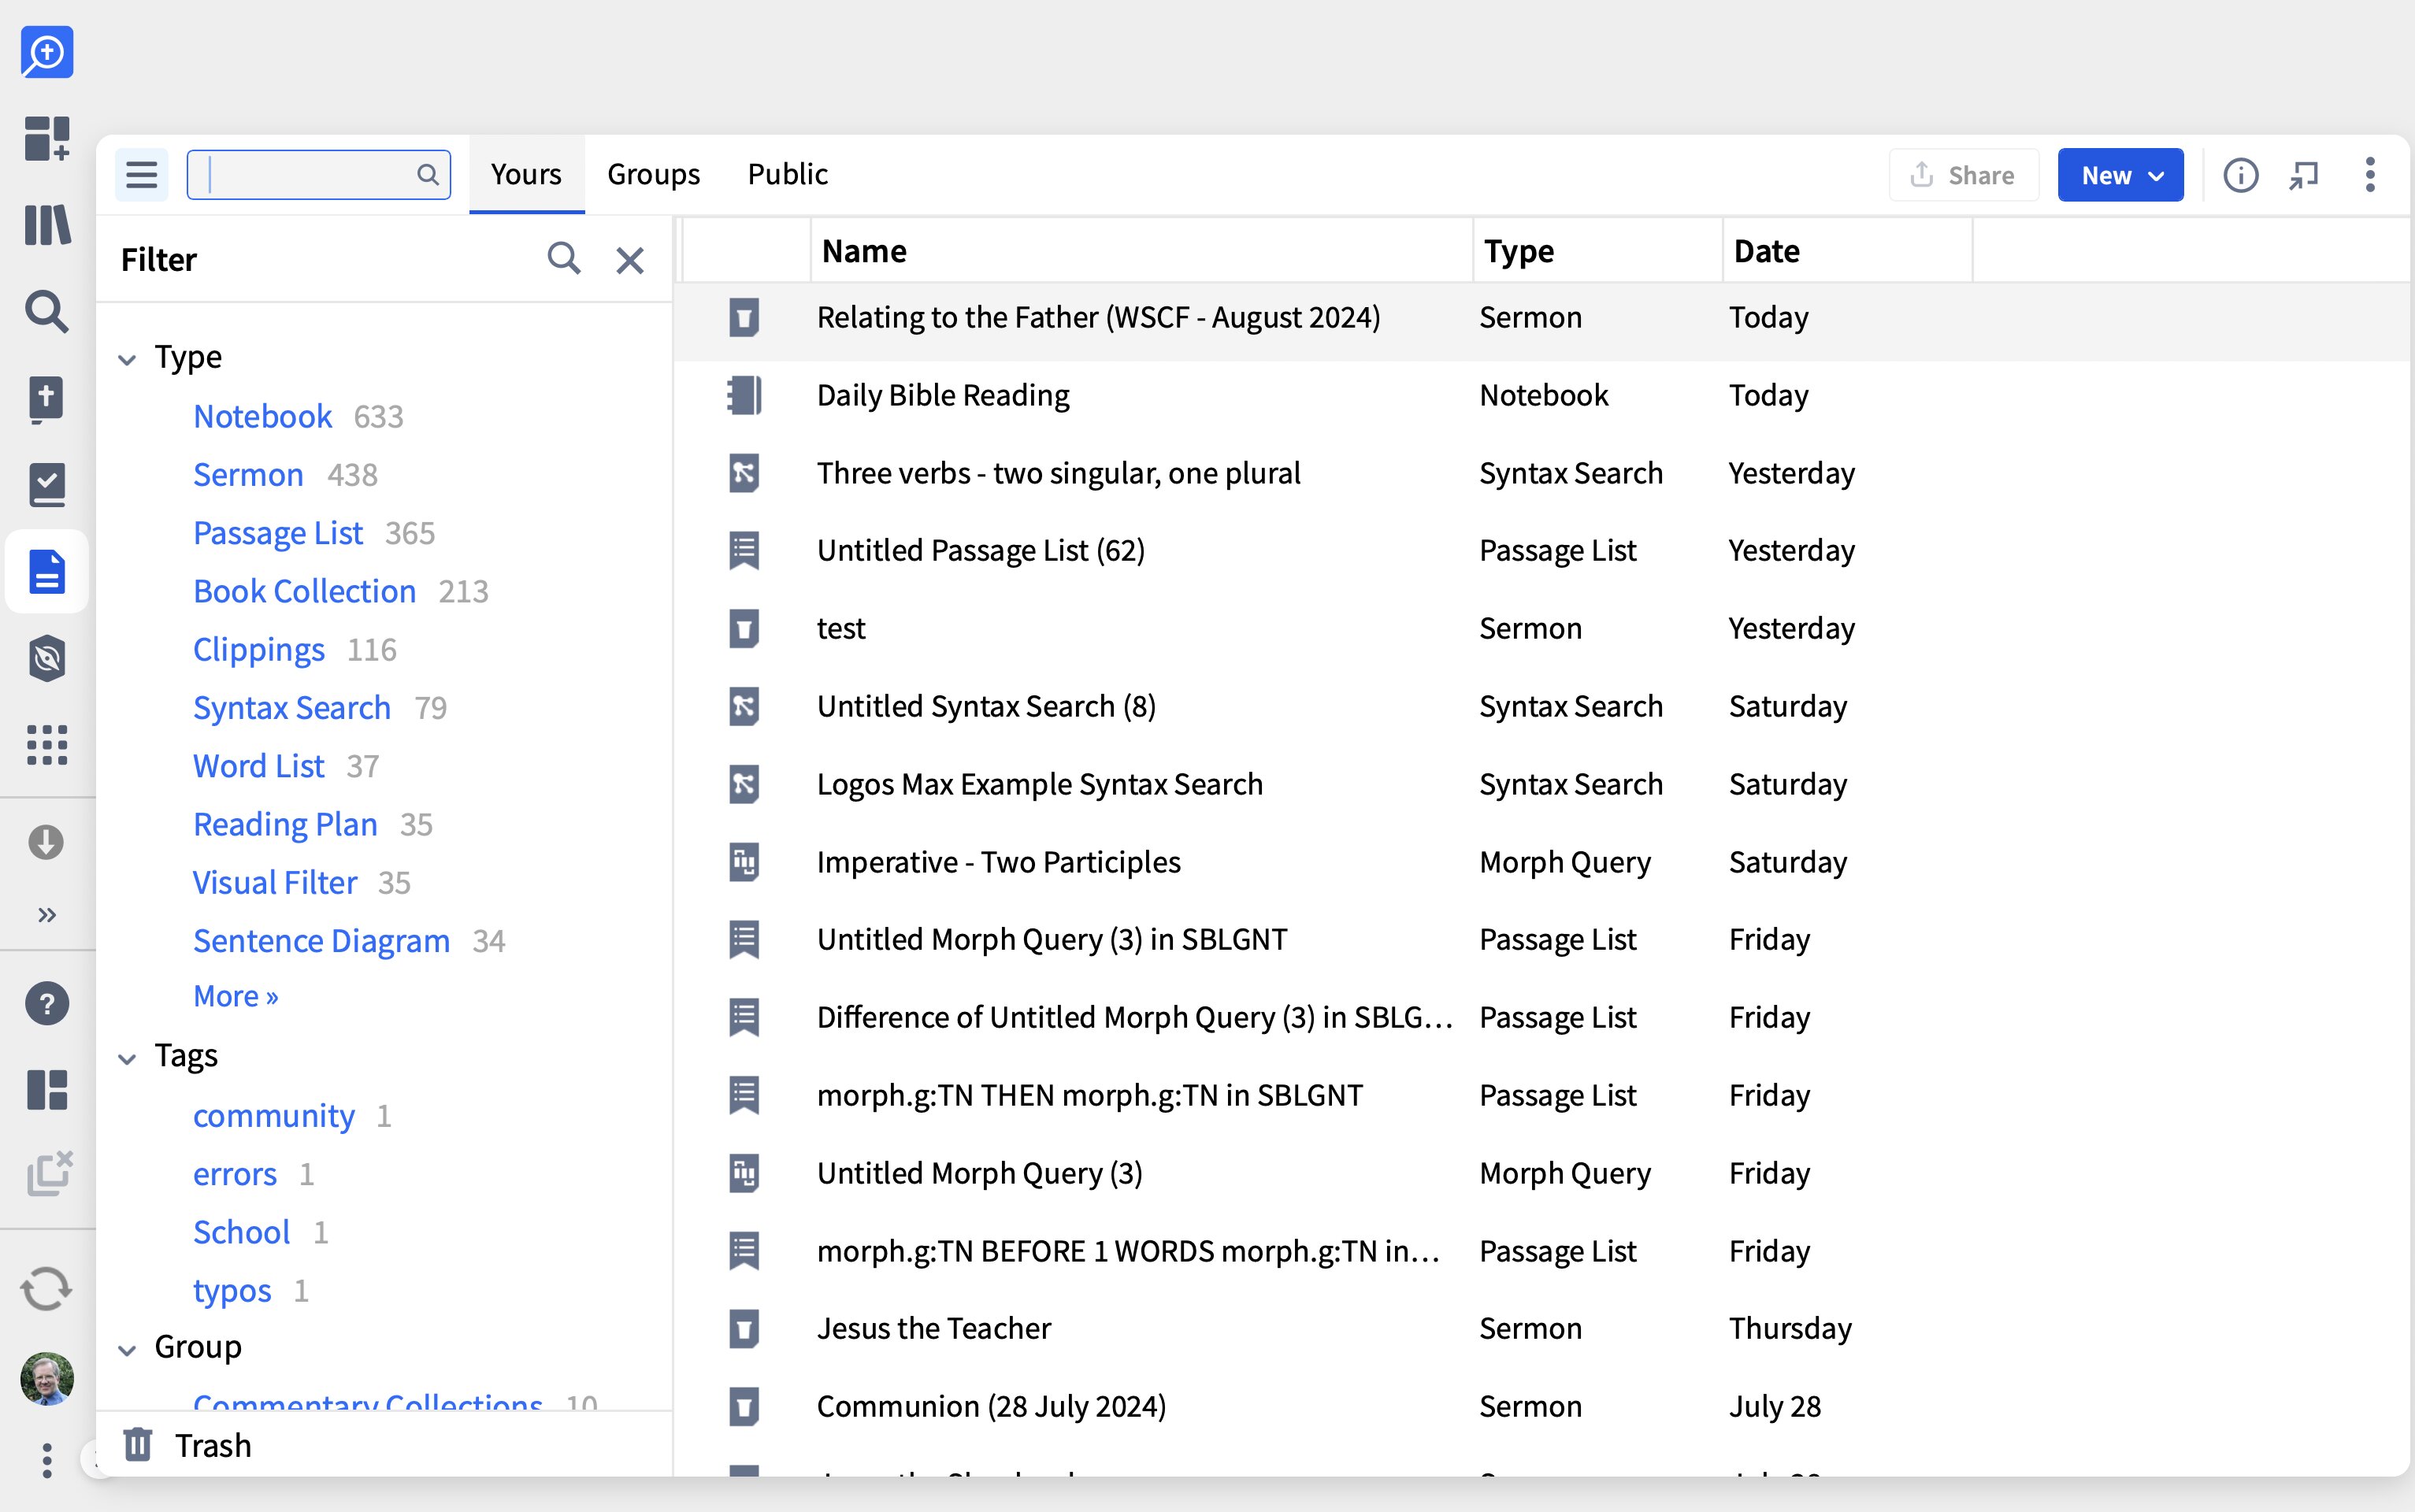Open the Library books icon
Image resolution: width=2415 pixels, height=1512 pixels.
click(x=47, y=225)
